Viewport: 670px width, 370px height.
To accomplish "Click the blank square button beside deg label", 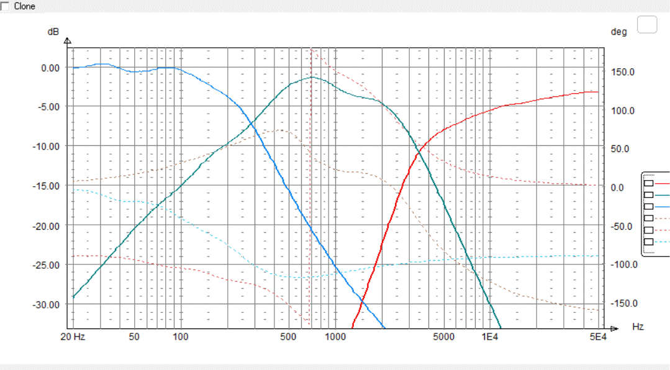I will click(647, 24).
